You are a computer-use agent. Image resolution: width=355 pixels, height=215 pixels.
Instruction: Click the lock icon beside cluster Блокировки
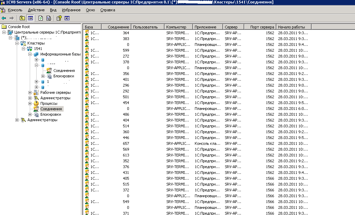click(36, 114)
